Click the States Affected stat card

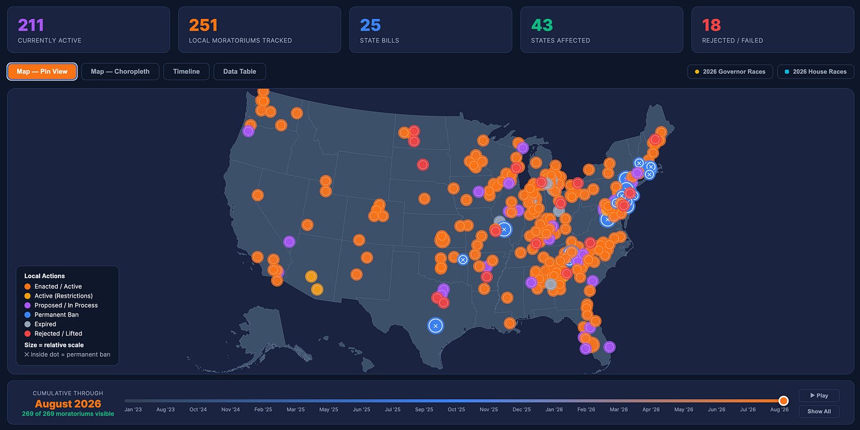click(601, 30)
